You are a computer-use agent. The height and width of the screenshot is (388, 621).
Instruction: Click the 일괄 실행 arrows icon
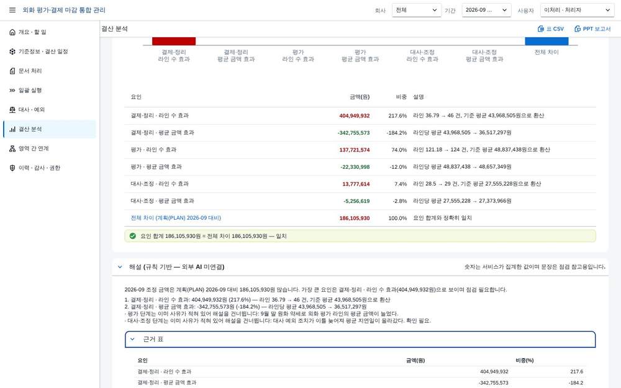tap(12, 90)
